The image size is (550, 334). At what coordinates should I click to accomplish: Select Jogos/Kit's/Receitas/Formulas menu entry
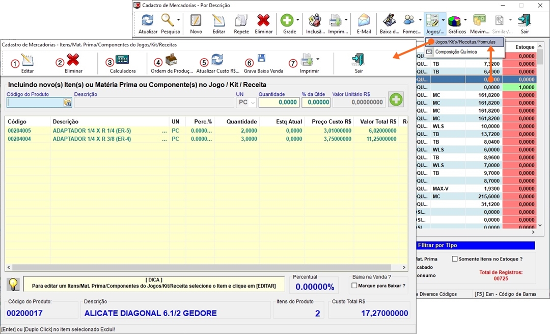(465, 42)
